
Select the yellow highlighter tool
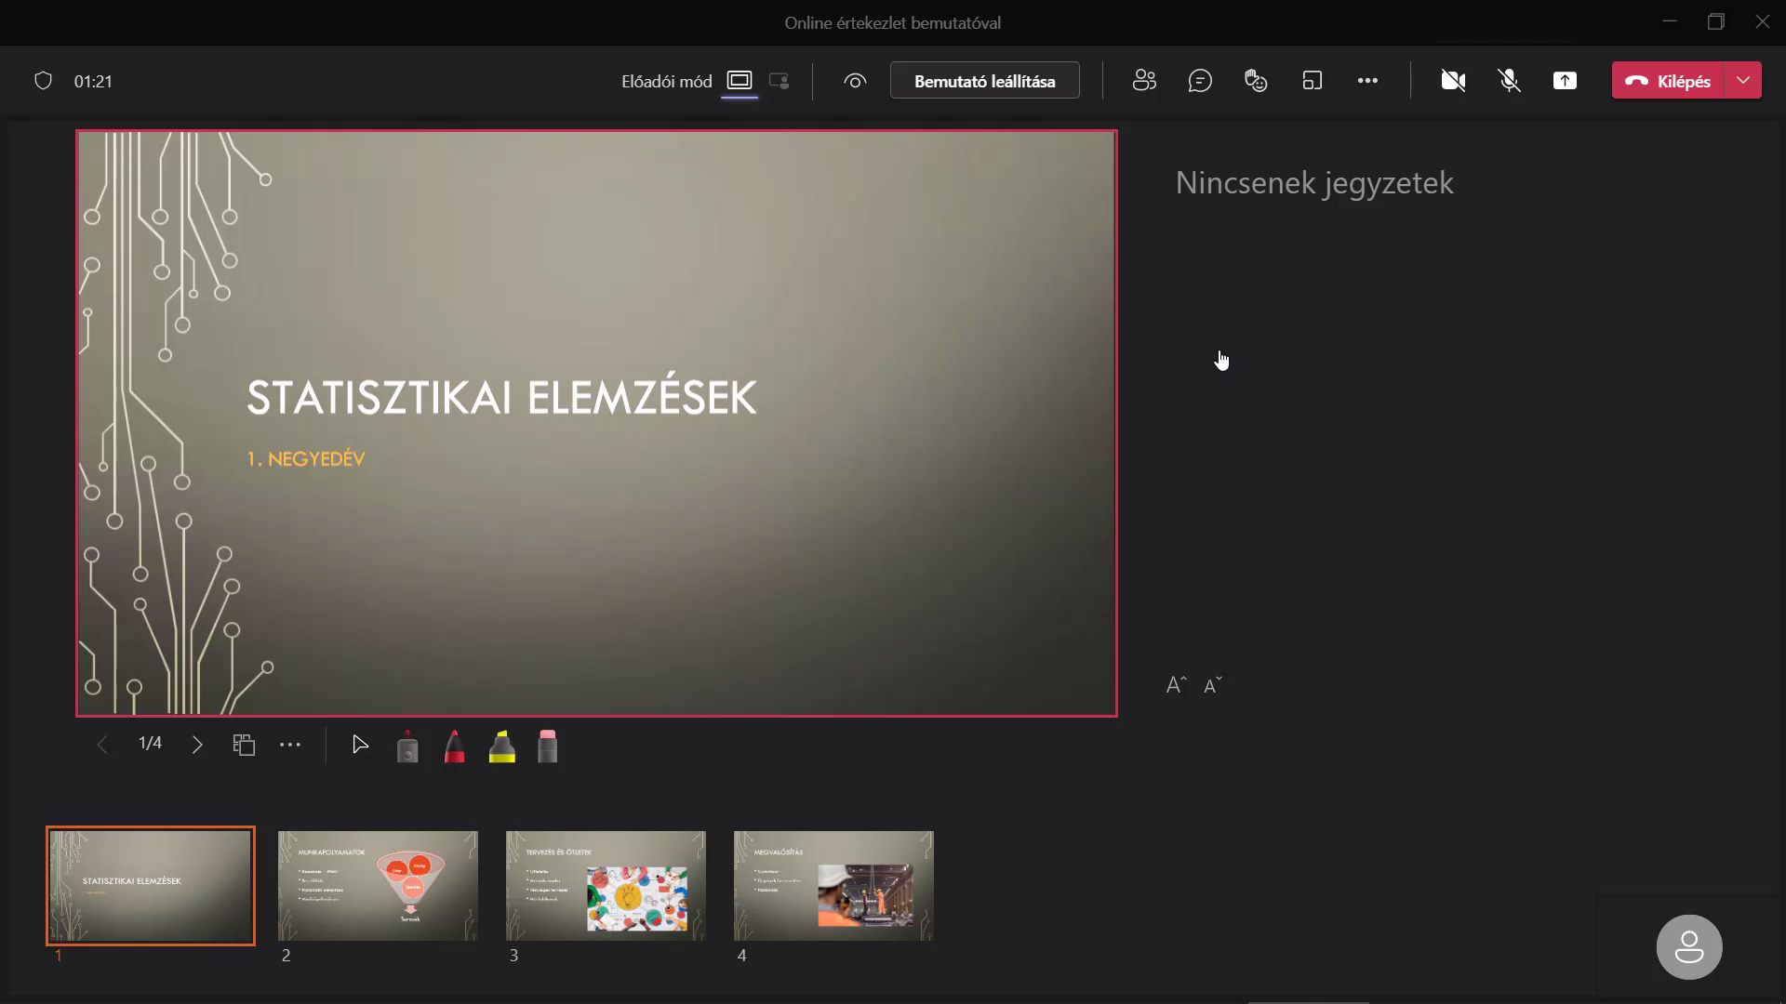(501, 746)
